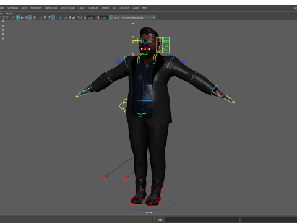Select the yellow spherical hip control at waist
Image resolution: width=297 pixels, height=223 pixels.
[124, 106]
